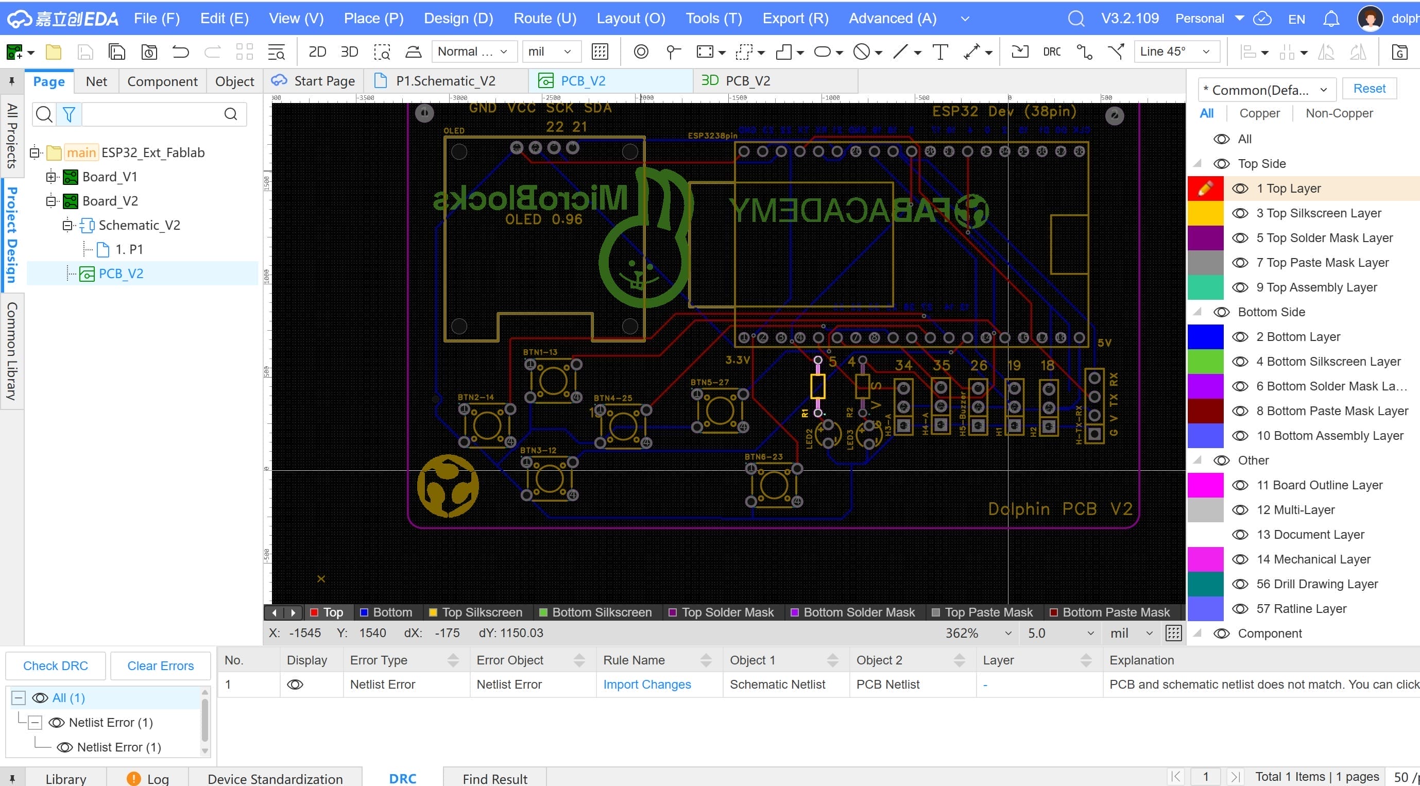Select the Dimension measurement tool
The image size is (1420, 786).
971,52
